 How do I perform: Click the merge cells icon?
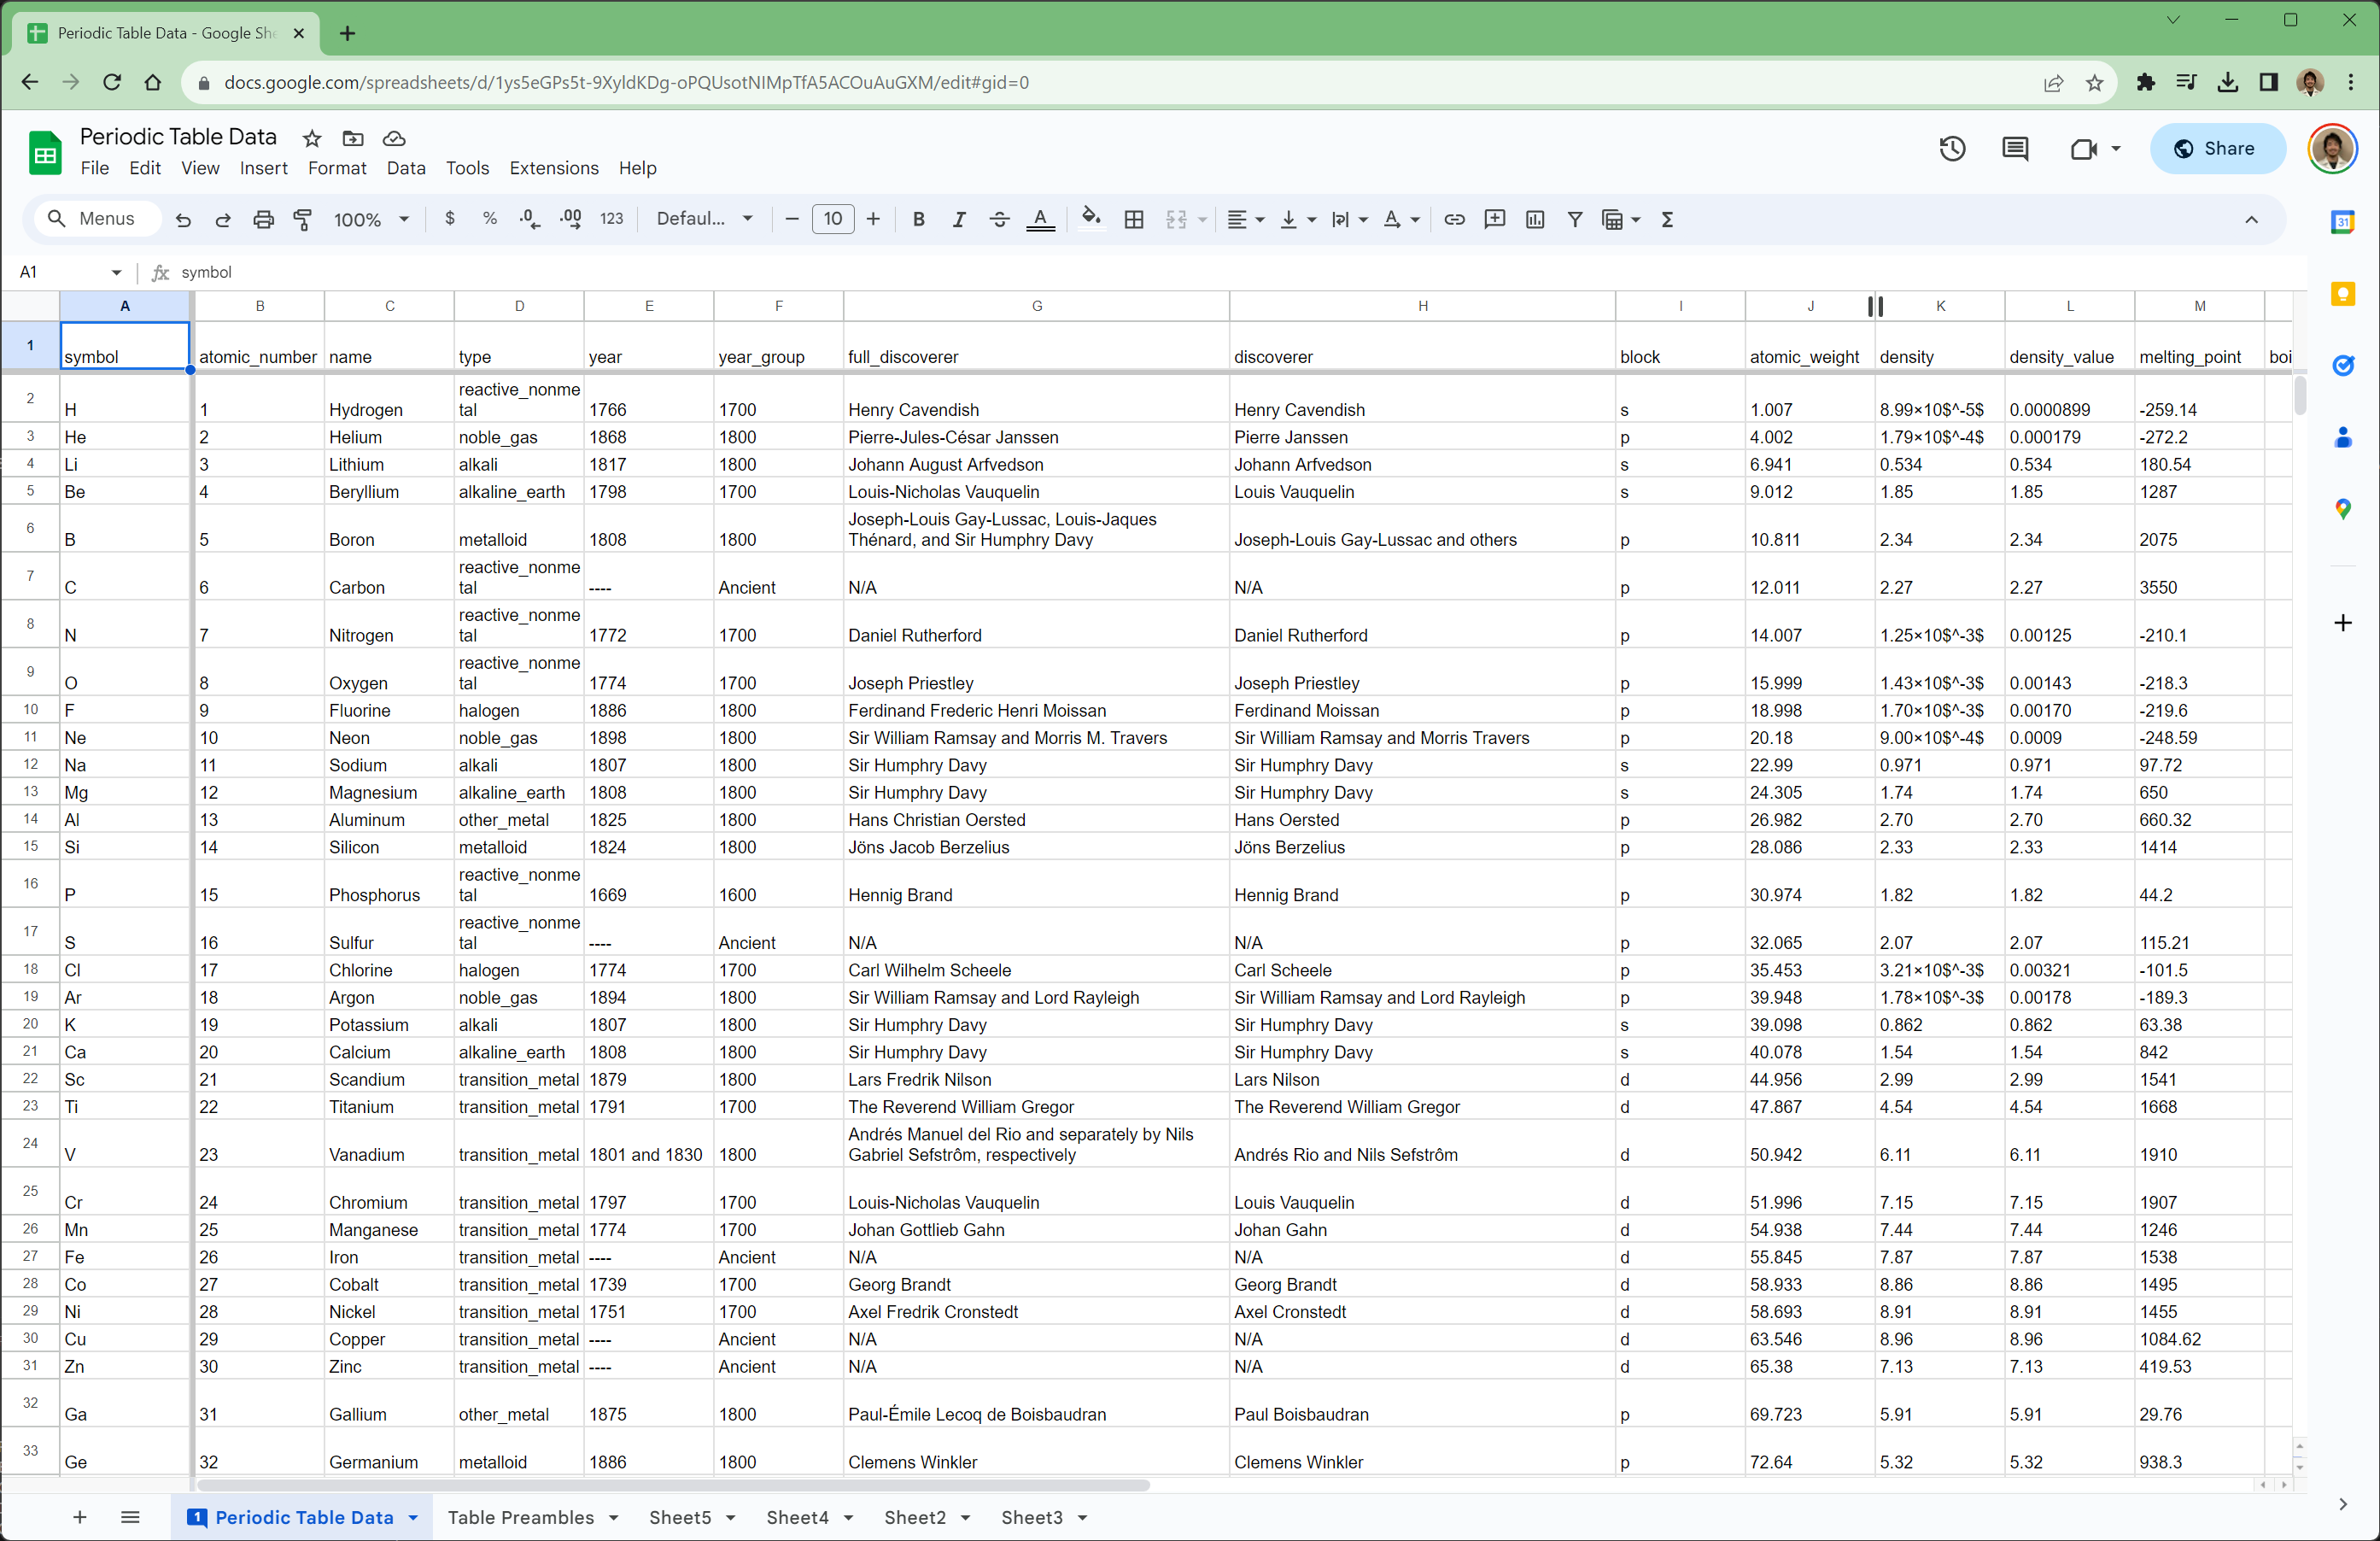coord(1176,219)
